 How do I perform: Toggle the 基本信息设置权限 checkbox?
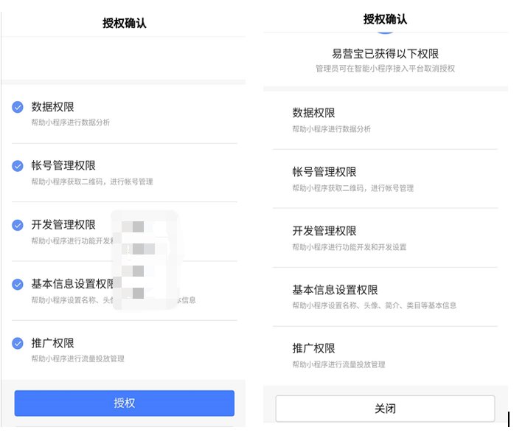(18, 284)
